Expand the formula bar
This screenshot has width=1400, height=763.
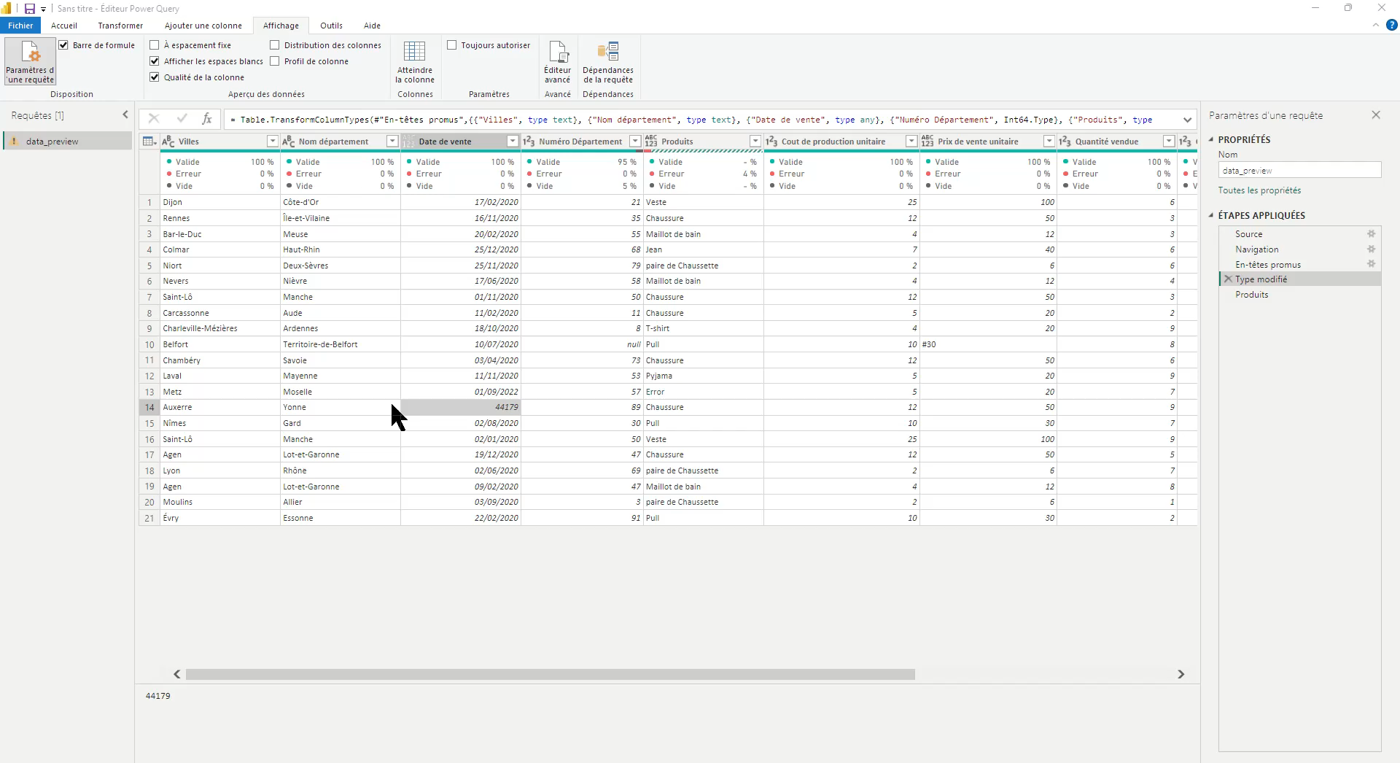click(x=1187, y=120)
